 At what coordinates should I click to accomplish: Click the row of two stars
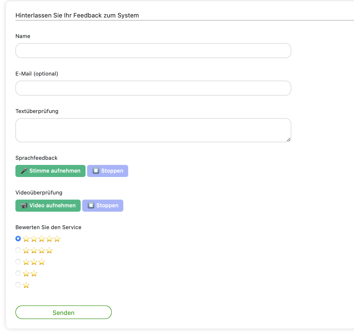point(30,274)
